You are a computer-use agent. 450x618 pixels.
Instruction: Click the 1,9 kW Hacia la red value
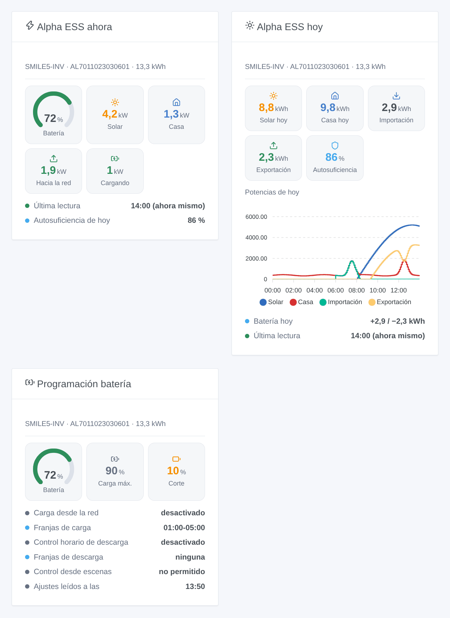(x=54, y=171)
